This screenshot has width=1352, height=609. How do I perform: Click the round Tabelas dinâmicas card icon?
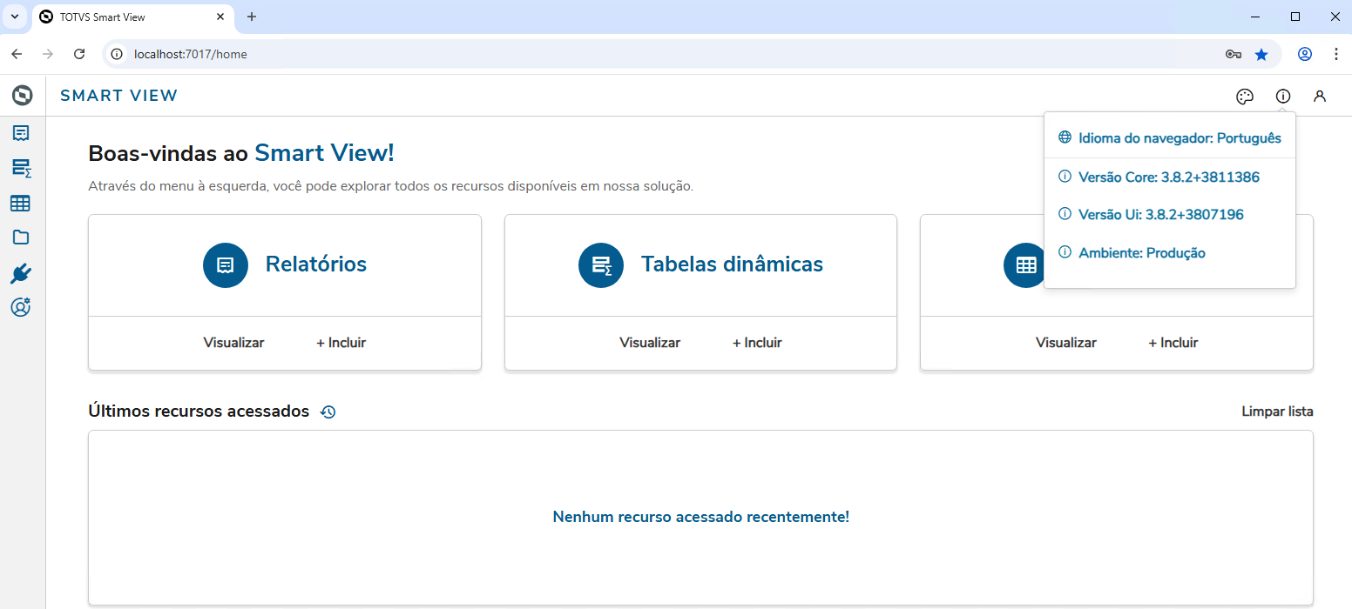[601, 264]
